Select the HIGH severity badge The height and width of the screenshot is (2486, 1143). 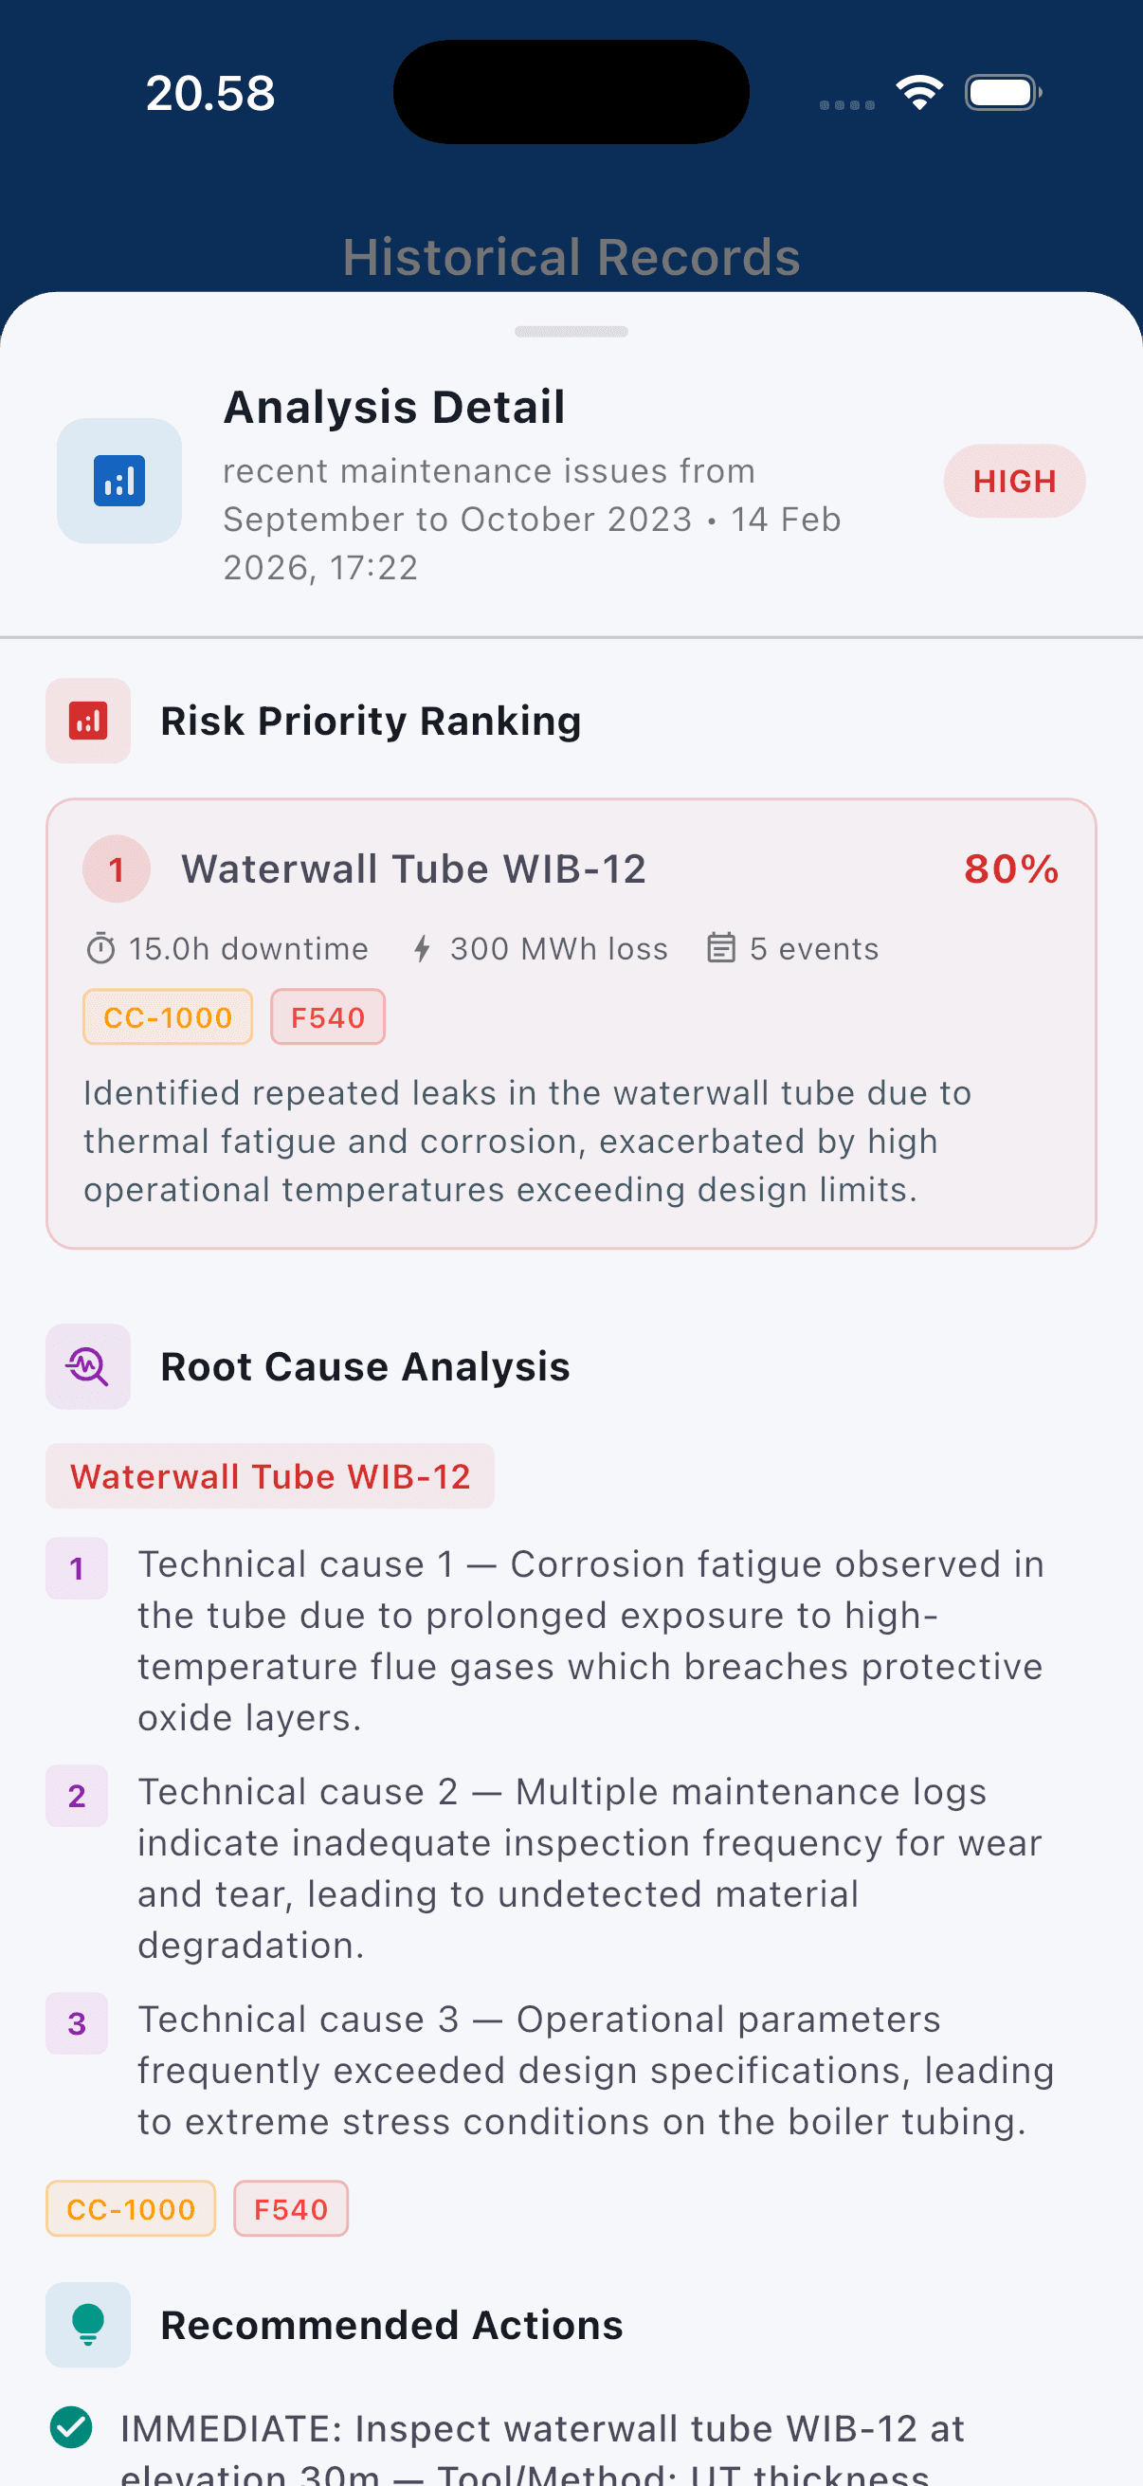click(1014, 481)
